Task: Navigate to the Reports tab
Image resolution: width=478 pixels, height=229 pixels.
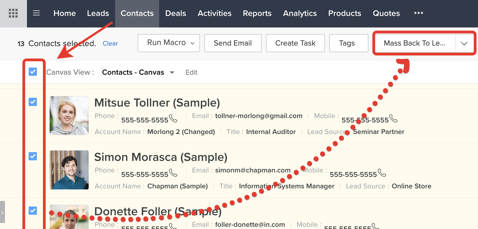Action: (x=257, y=13)
